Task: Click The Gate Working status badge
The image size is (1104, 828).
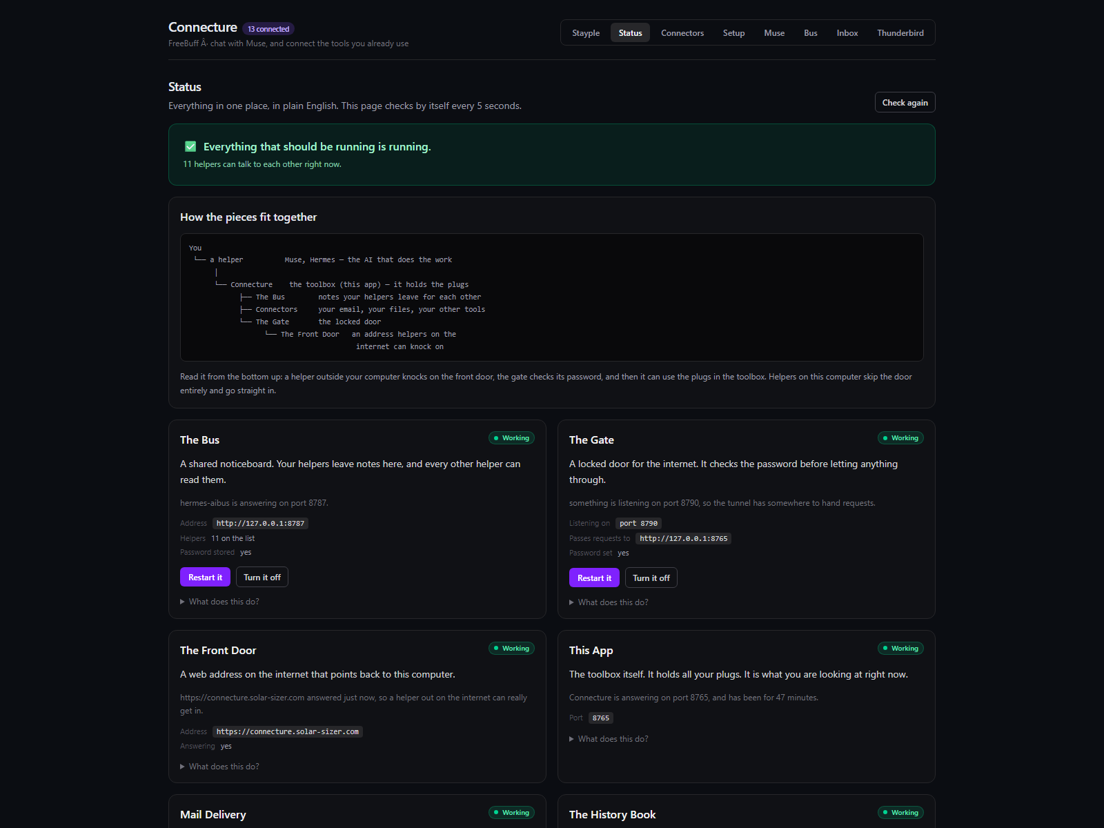Action: tap(900, 438)
